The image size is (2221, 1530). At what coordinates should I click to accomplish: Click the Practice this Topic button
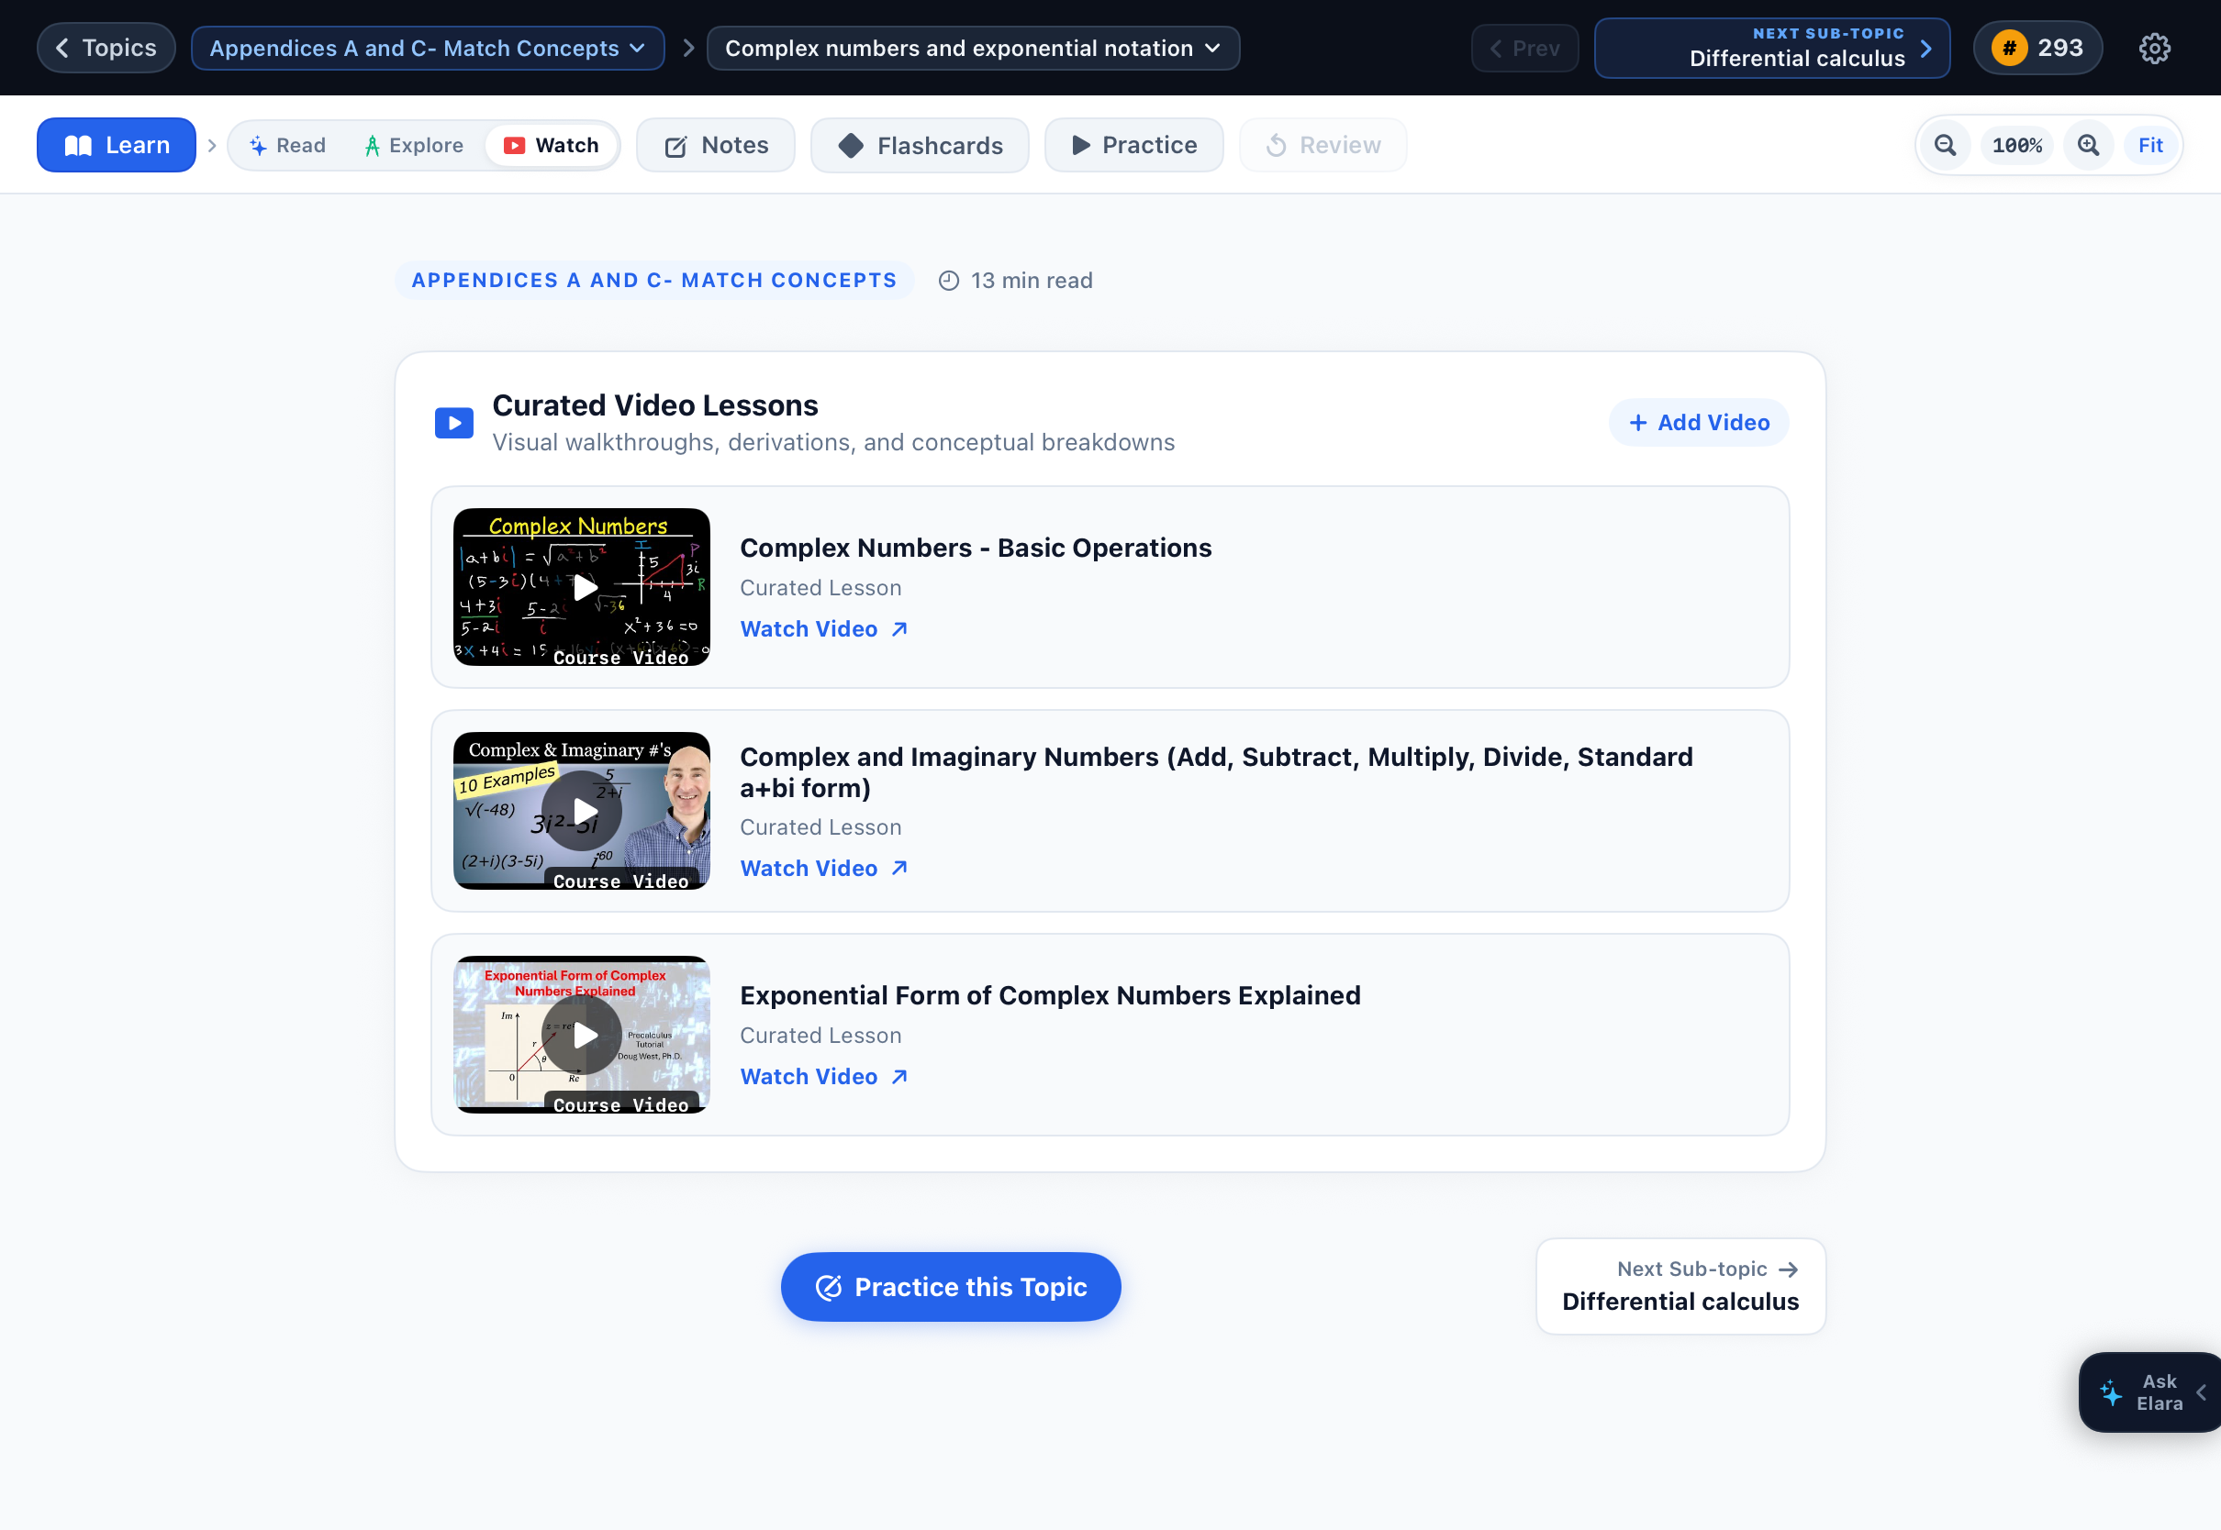point(951,1287)
